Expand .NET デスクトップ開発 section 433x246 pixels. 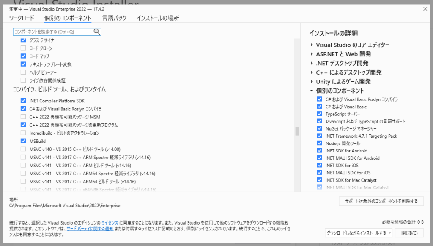(312, 63)
